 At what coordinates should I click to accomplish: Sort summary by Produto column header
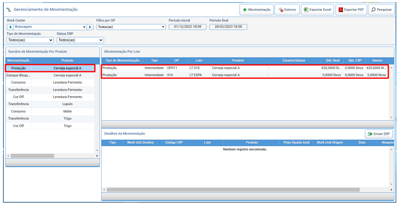(67, 60)
